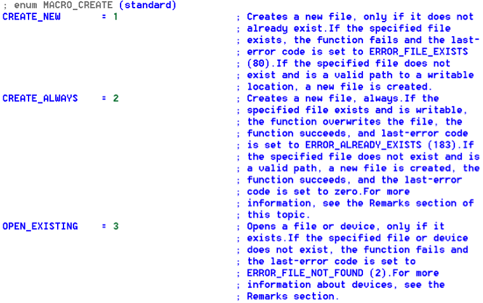
Task: Click the value 1 next to CREATE_NEW
Action: coord(115,17)
